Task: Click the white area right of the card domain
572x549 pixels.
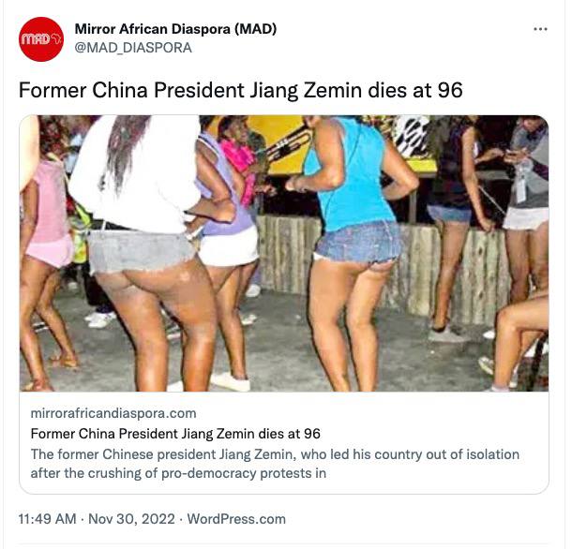Action: (372, 413)
